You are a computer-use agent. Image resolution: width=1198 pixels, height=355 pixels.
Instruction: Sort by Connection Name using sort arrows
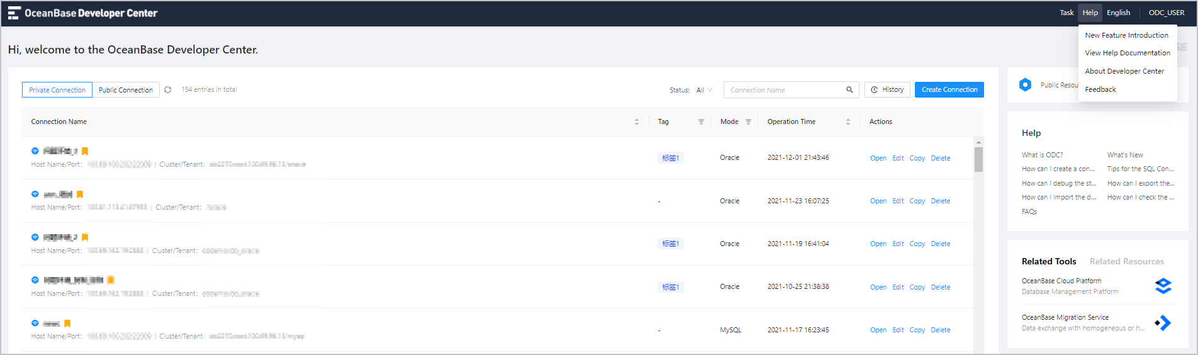pos(637,122)
